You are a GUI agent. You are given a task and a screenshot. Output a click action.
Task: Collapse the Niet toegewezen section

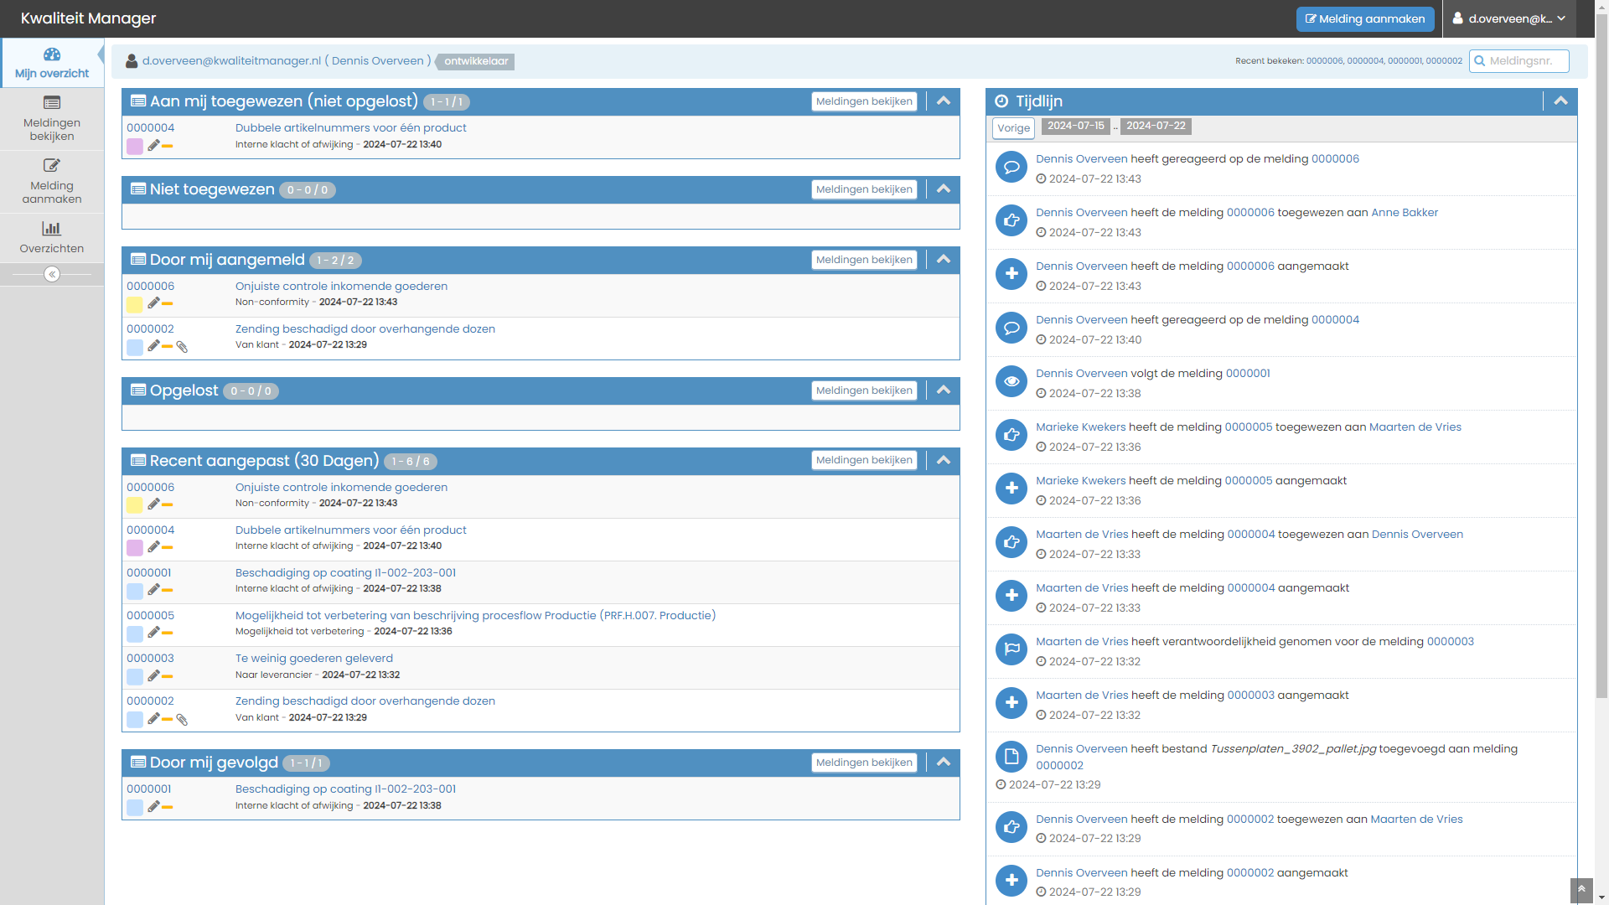coord(944,189)
